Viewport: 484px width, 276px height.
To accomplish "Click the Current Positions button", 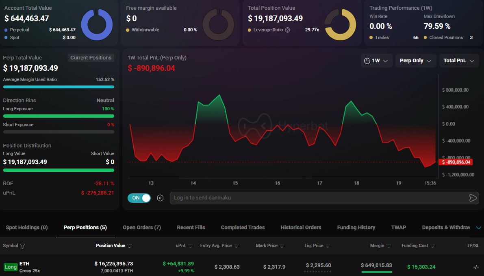I will tap(91, 57).
